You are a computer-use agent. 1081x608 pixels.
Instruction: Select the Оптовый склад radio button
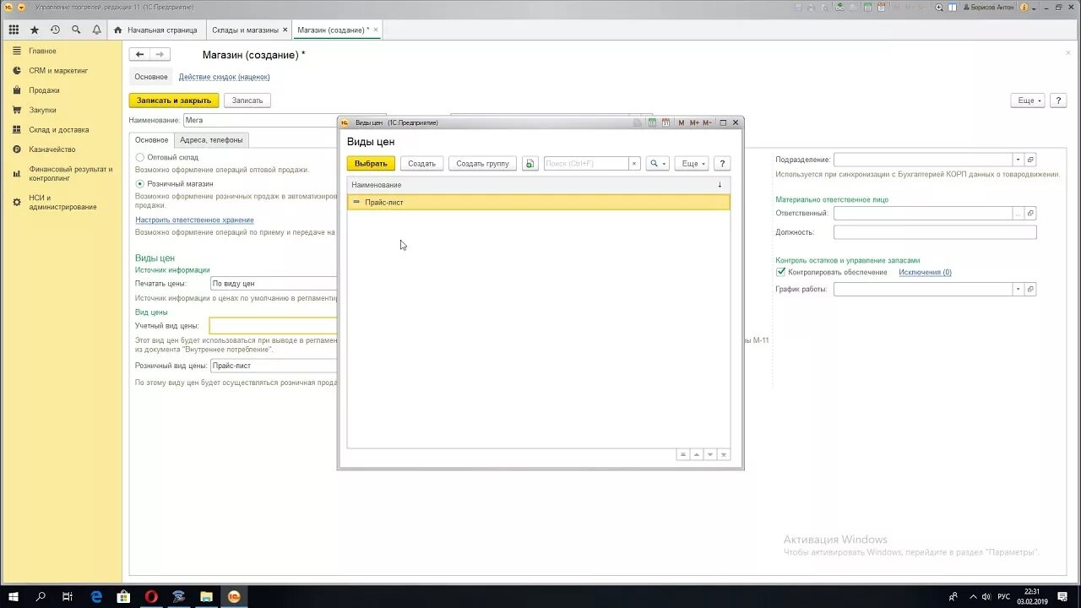click(140, 157)
